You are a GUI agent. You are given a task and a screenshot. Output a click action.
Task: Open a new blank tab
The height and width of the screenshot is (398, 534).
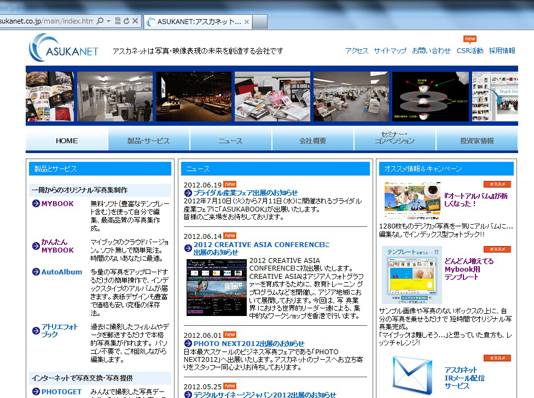click(x=260, y=22)
